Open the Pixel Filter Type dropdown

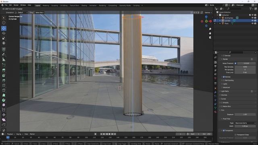245,123
